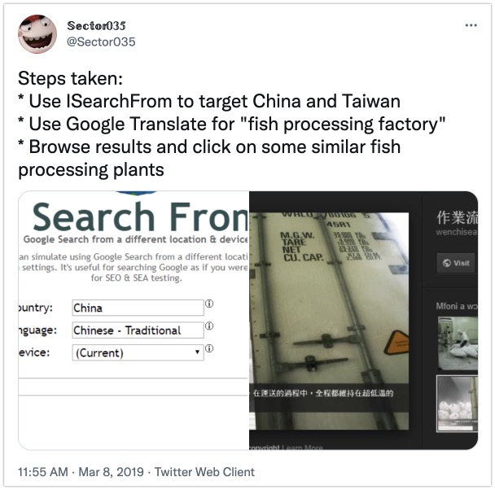The width and height of the screenshot is (495, 490).
Task: Select the frozen fish pile thumbnail
Action: pyautogui.click(x=458, y=404)
